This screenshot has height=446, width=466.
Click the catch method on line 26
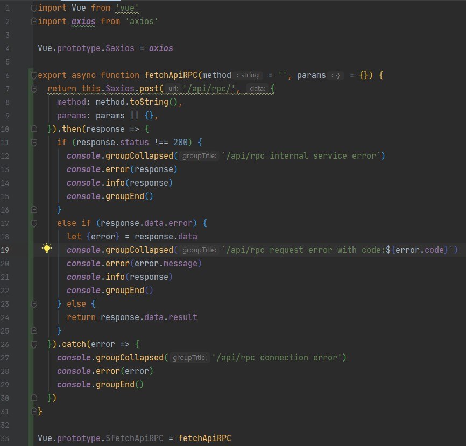click(x=74, y=344)
